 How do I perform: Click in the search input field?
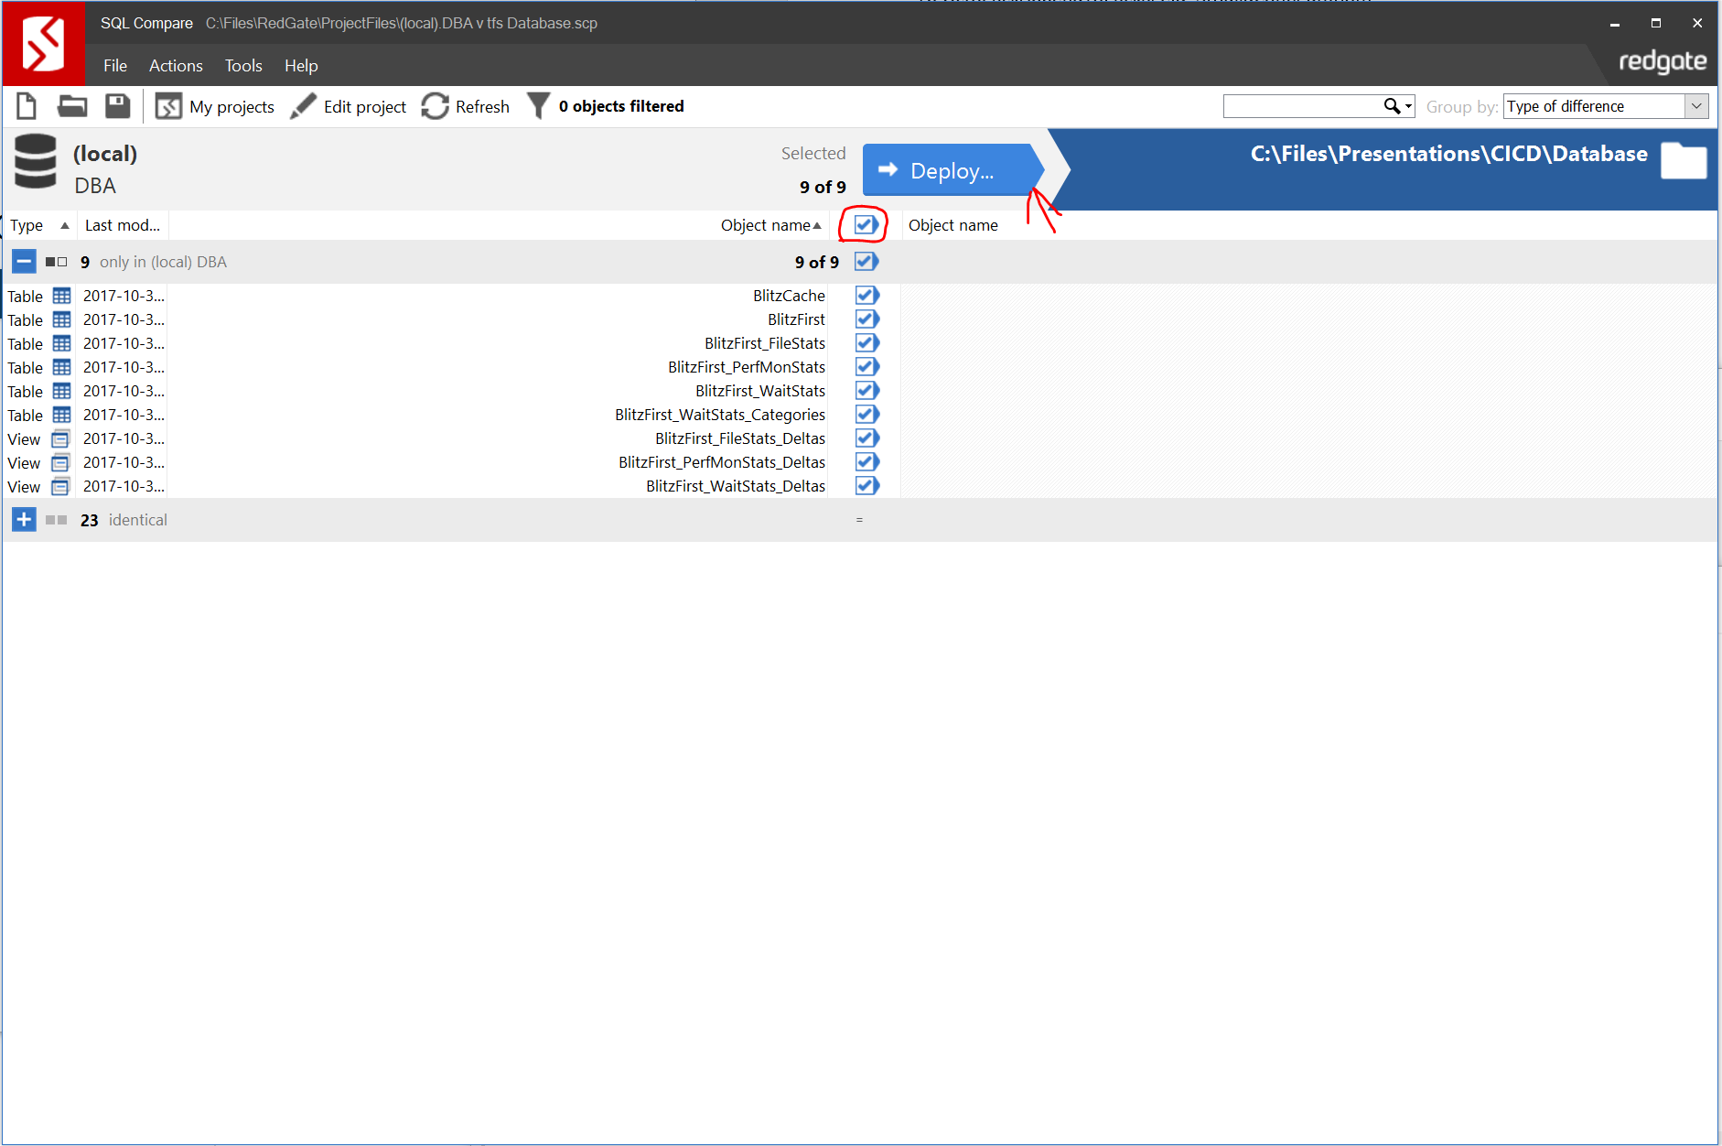(1303, 106)
